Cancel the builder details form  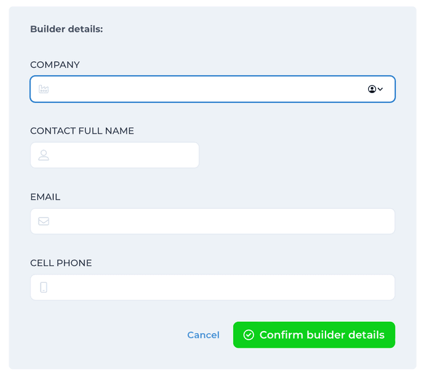pos(203,335)
